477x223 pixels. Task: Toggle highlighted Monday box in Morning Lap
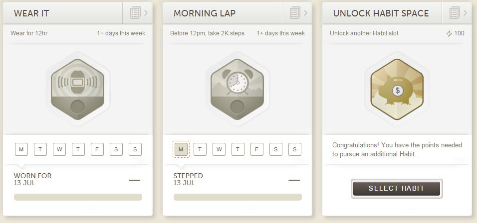click(x=181, y=149)
